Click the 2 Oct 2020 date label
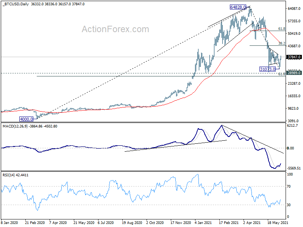 (155, 223)
